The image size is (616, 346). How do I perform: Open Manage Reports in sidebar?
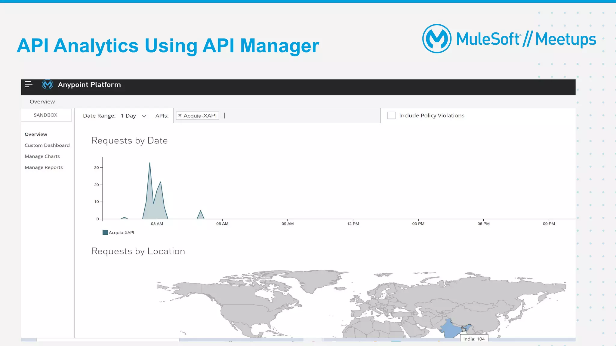click(44, 167)
